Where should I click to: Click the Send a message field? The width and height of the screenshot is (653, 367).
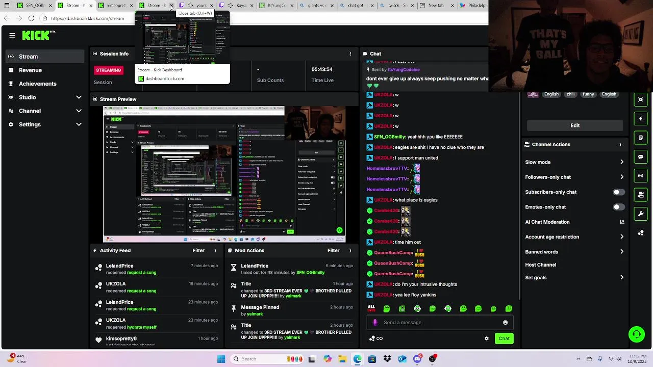[x=440, y=322]
